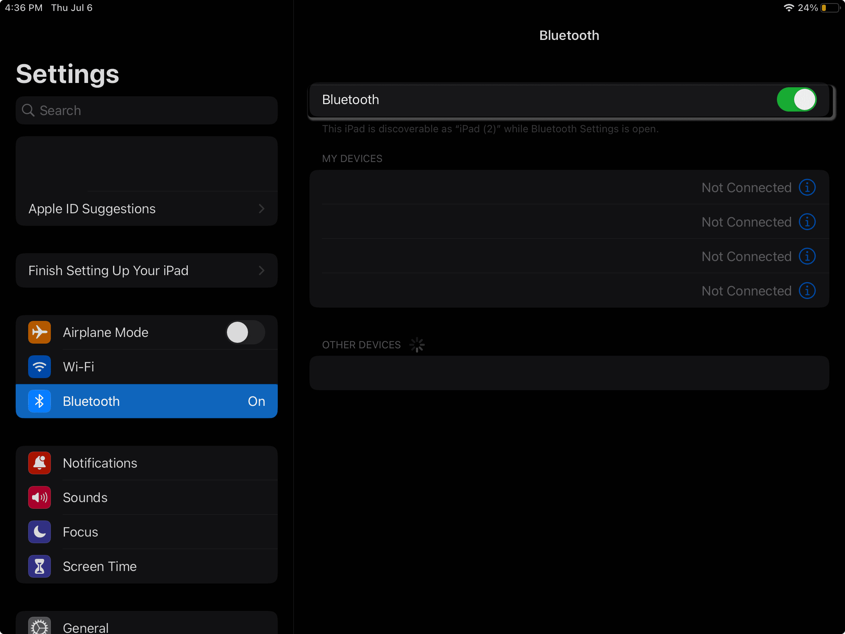This screenshot has height=634, width=845.
Task: Tap the Screen Time hourglass icon
Action: [40, 566]
